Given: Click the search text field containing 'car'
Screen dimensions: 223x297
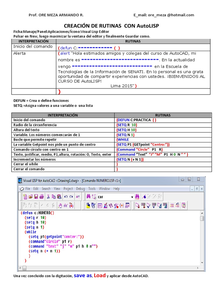Looking at the screenshot, I should pos(113,197).
